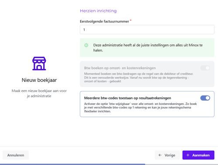Click the purple storefront Nieuw boekjaar icon

pos(39,64)
